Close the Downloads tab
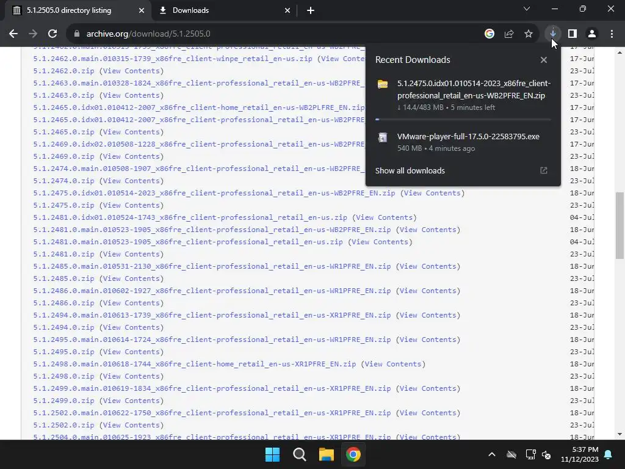The height and width of the screenshot is (469, 625). (x=287, y=10)
